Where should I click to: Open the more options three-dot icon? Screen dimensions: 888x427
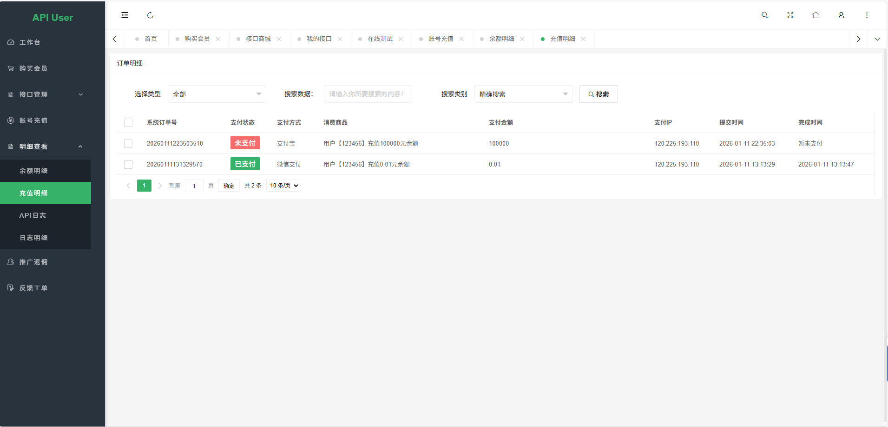click(x=866, y=15)
